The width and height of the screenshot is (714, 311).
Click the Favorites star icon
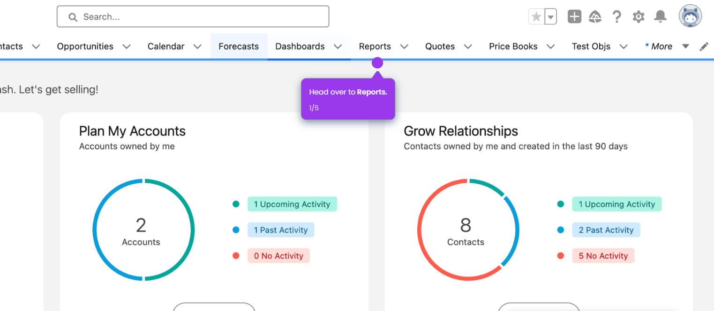(536, 17)
